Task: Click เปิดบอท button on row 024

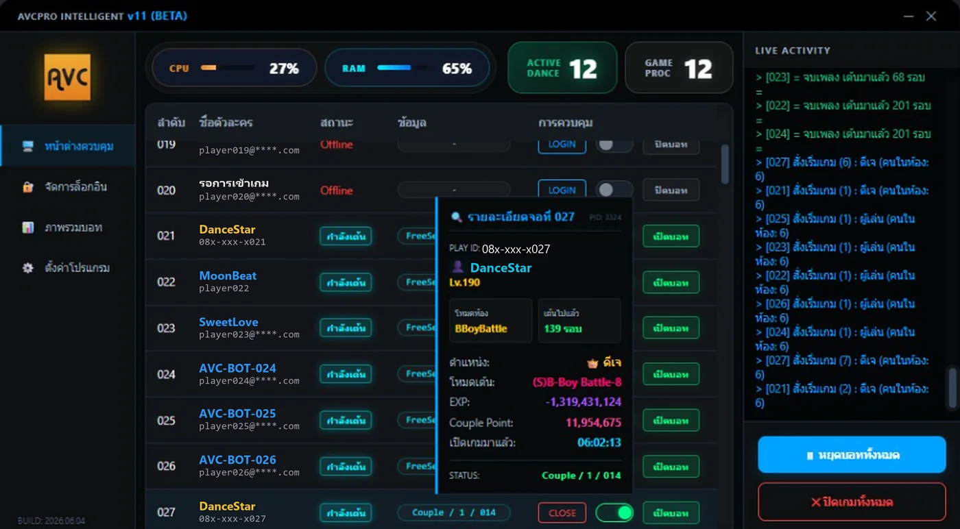Action: [671, 374]
